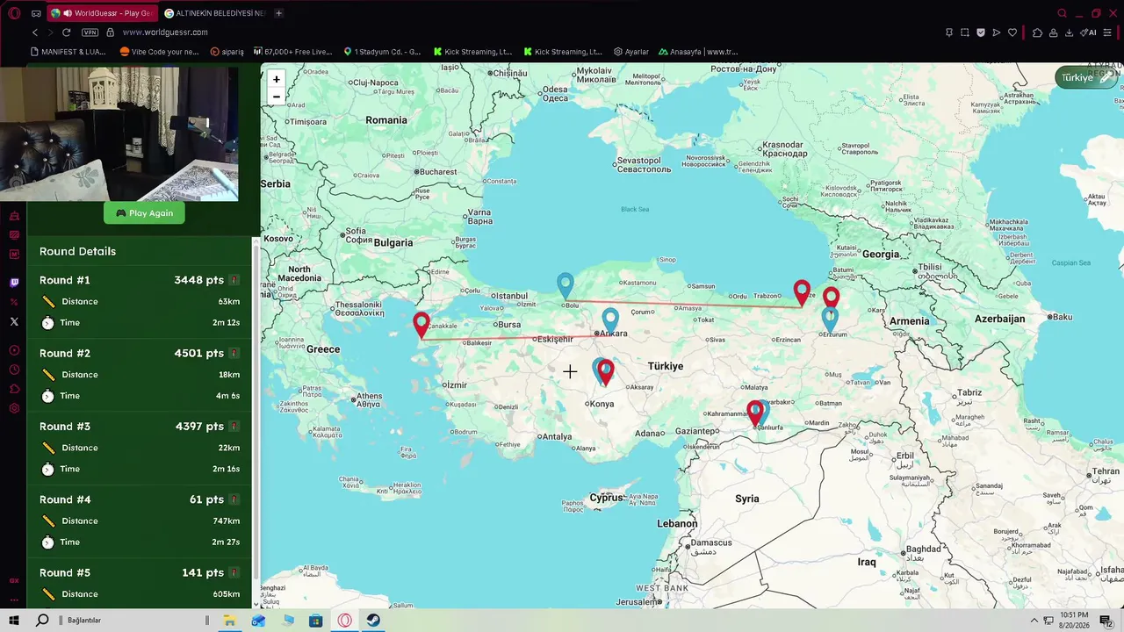This screenshot has width=1124, height=632.
Task: Open Round #3 pin icon next to 4397 pts
Action: 234,427
